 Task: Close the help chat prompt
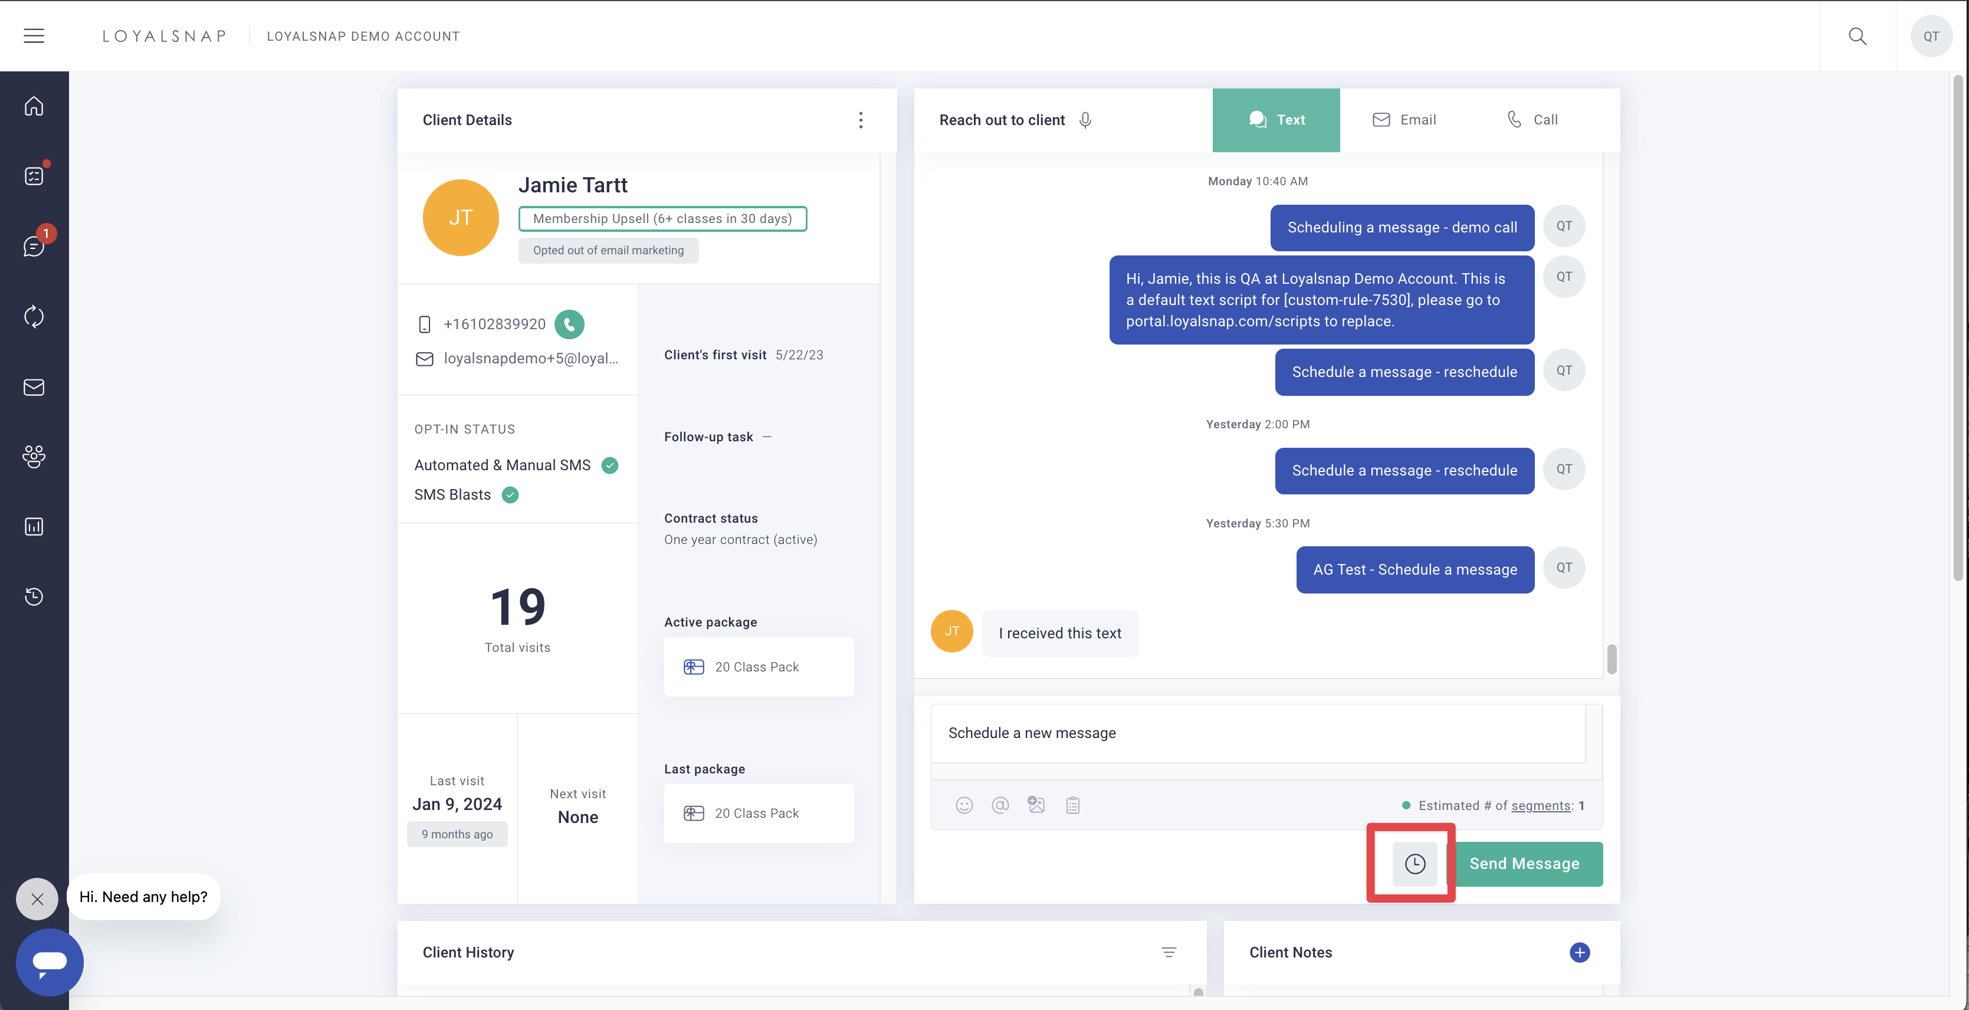tap(37, 899)
